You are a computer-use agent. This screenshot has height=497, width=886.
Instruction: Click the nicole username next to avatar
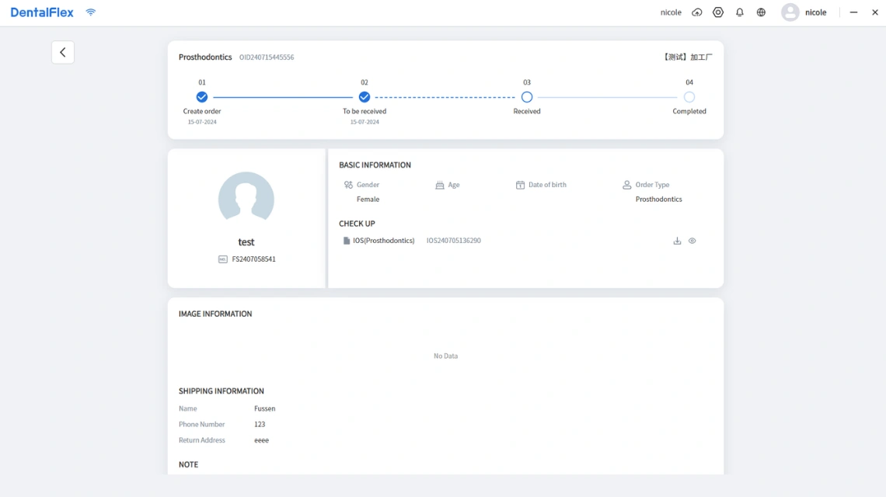point(815,12)
